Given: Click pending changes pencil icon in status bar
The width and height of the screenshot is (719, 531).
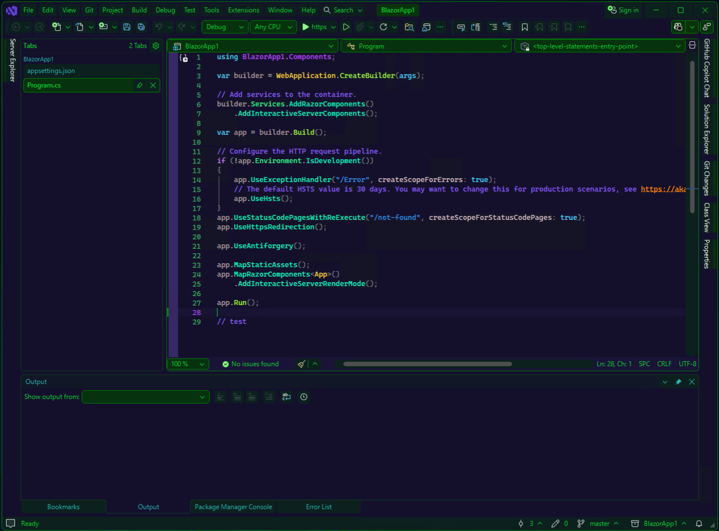Looking at the screenshot, I should click(555, 524).
